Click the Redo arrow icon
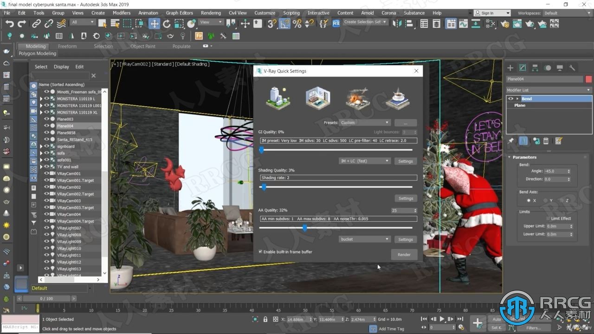Viewport: 594px width, 334px height. (x=21, y=24)
